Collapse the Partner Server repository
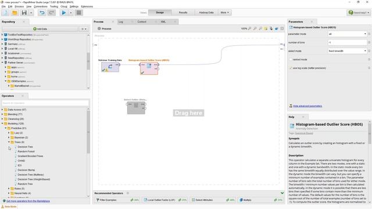Screen dimensions: 372x209 click(x=2, y=63)
